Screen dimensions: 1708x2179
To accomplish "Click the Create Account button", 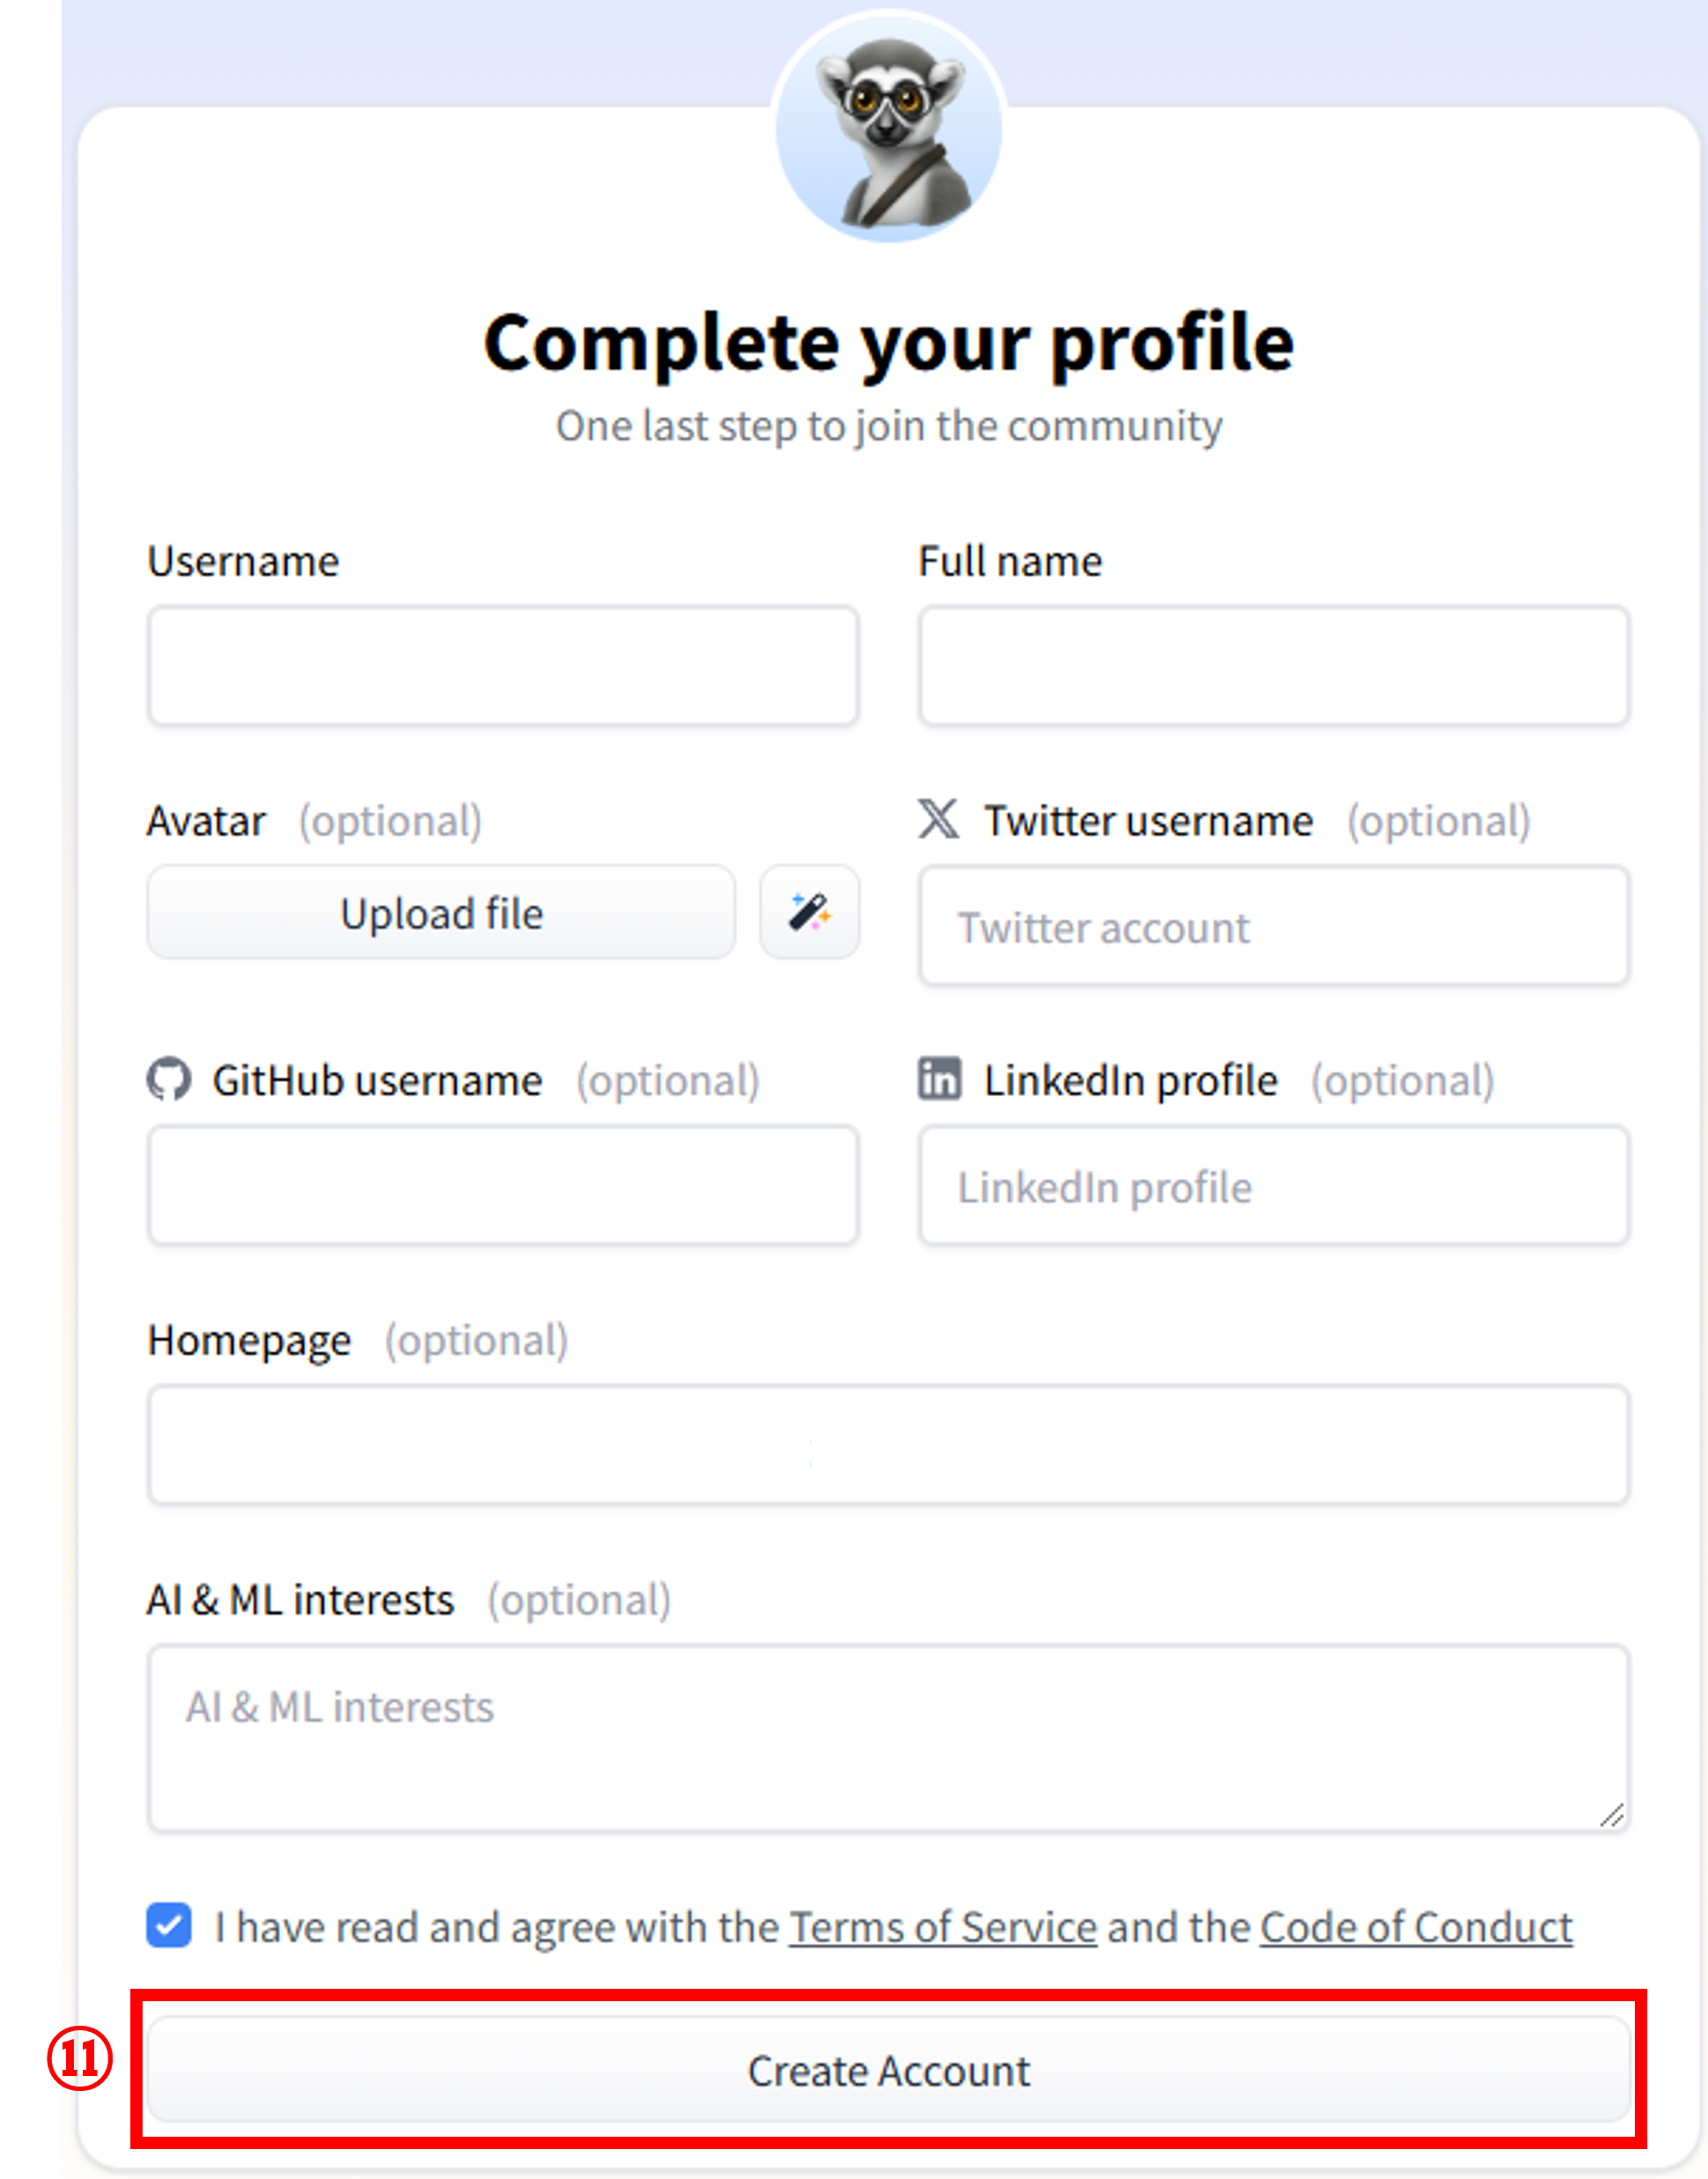I will pos(888,2070).
